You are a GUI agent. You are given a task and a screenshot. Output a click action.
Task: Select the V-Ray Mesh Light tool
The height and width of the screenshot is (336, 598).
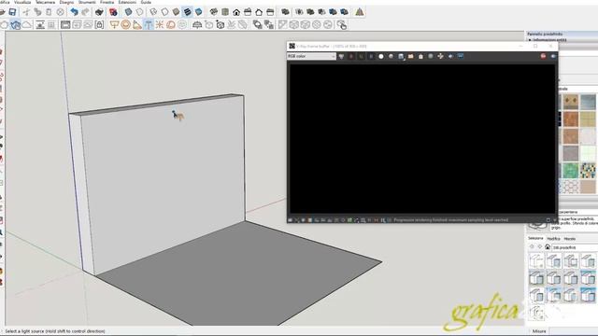[x=182, y=25]
